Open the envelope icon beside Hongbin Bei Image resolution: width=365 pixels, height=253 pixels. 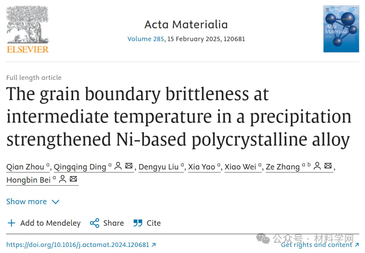73,179
